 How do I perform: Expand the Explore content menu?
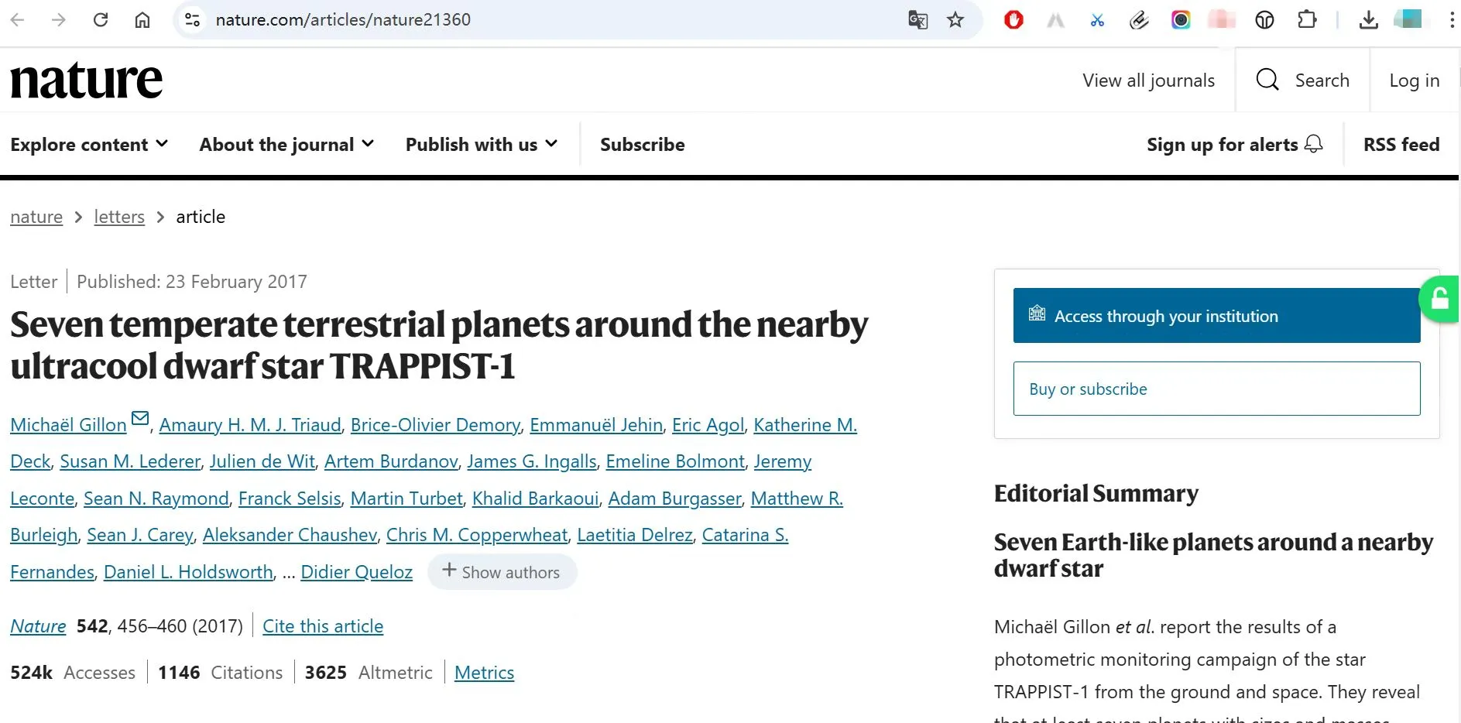click(x=89, y=144)
